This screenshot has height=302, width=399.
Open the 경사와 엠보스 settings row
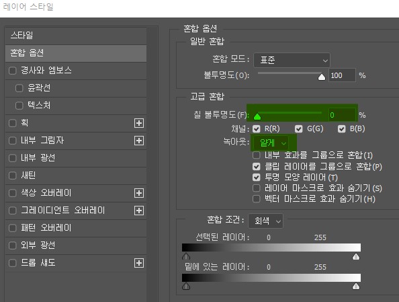(x=76, y=71)
